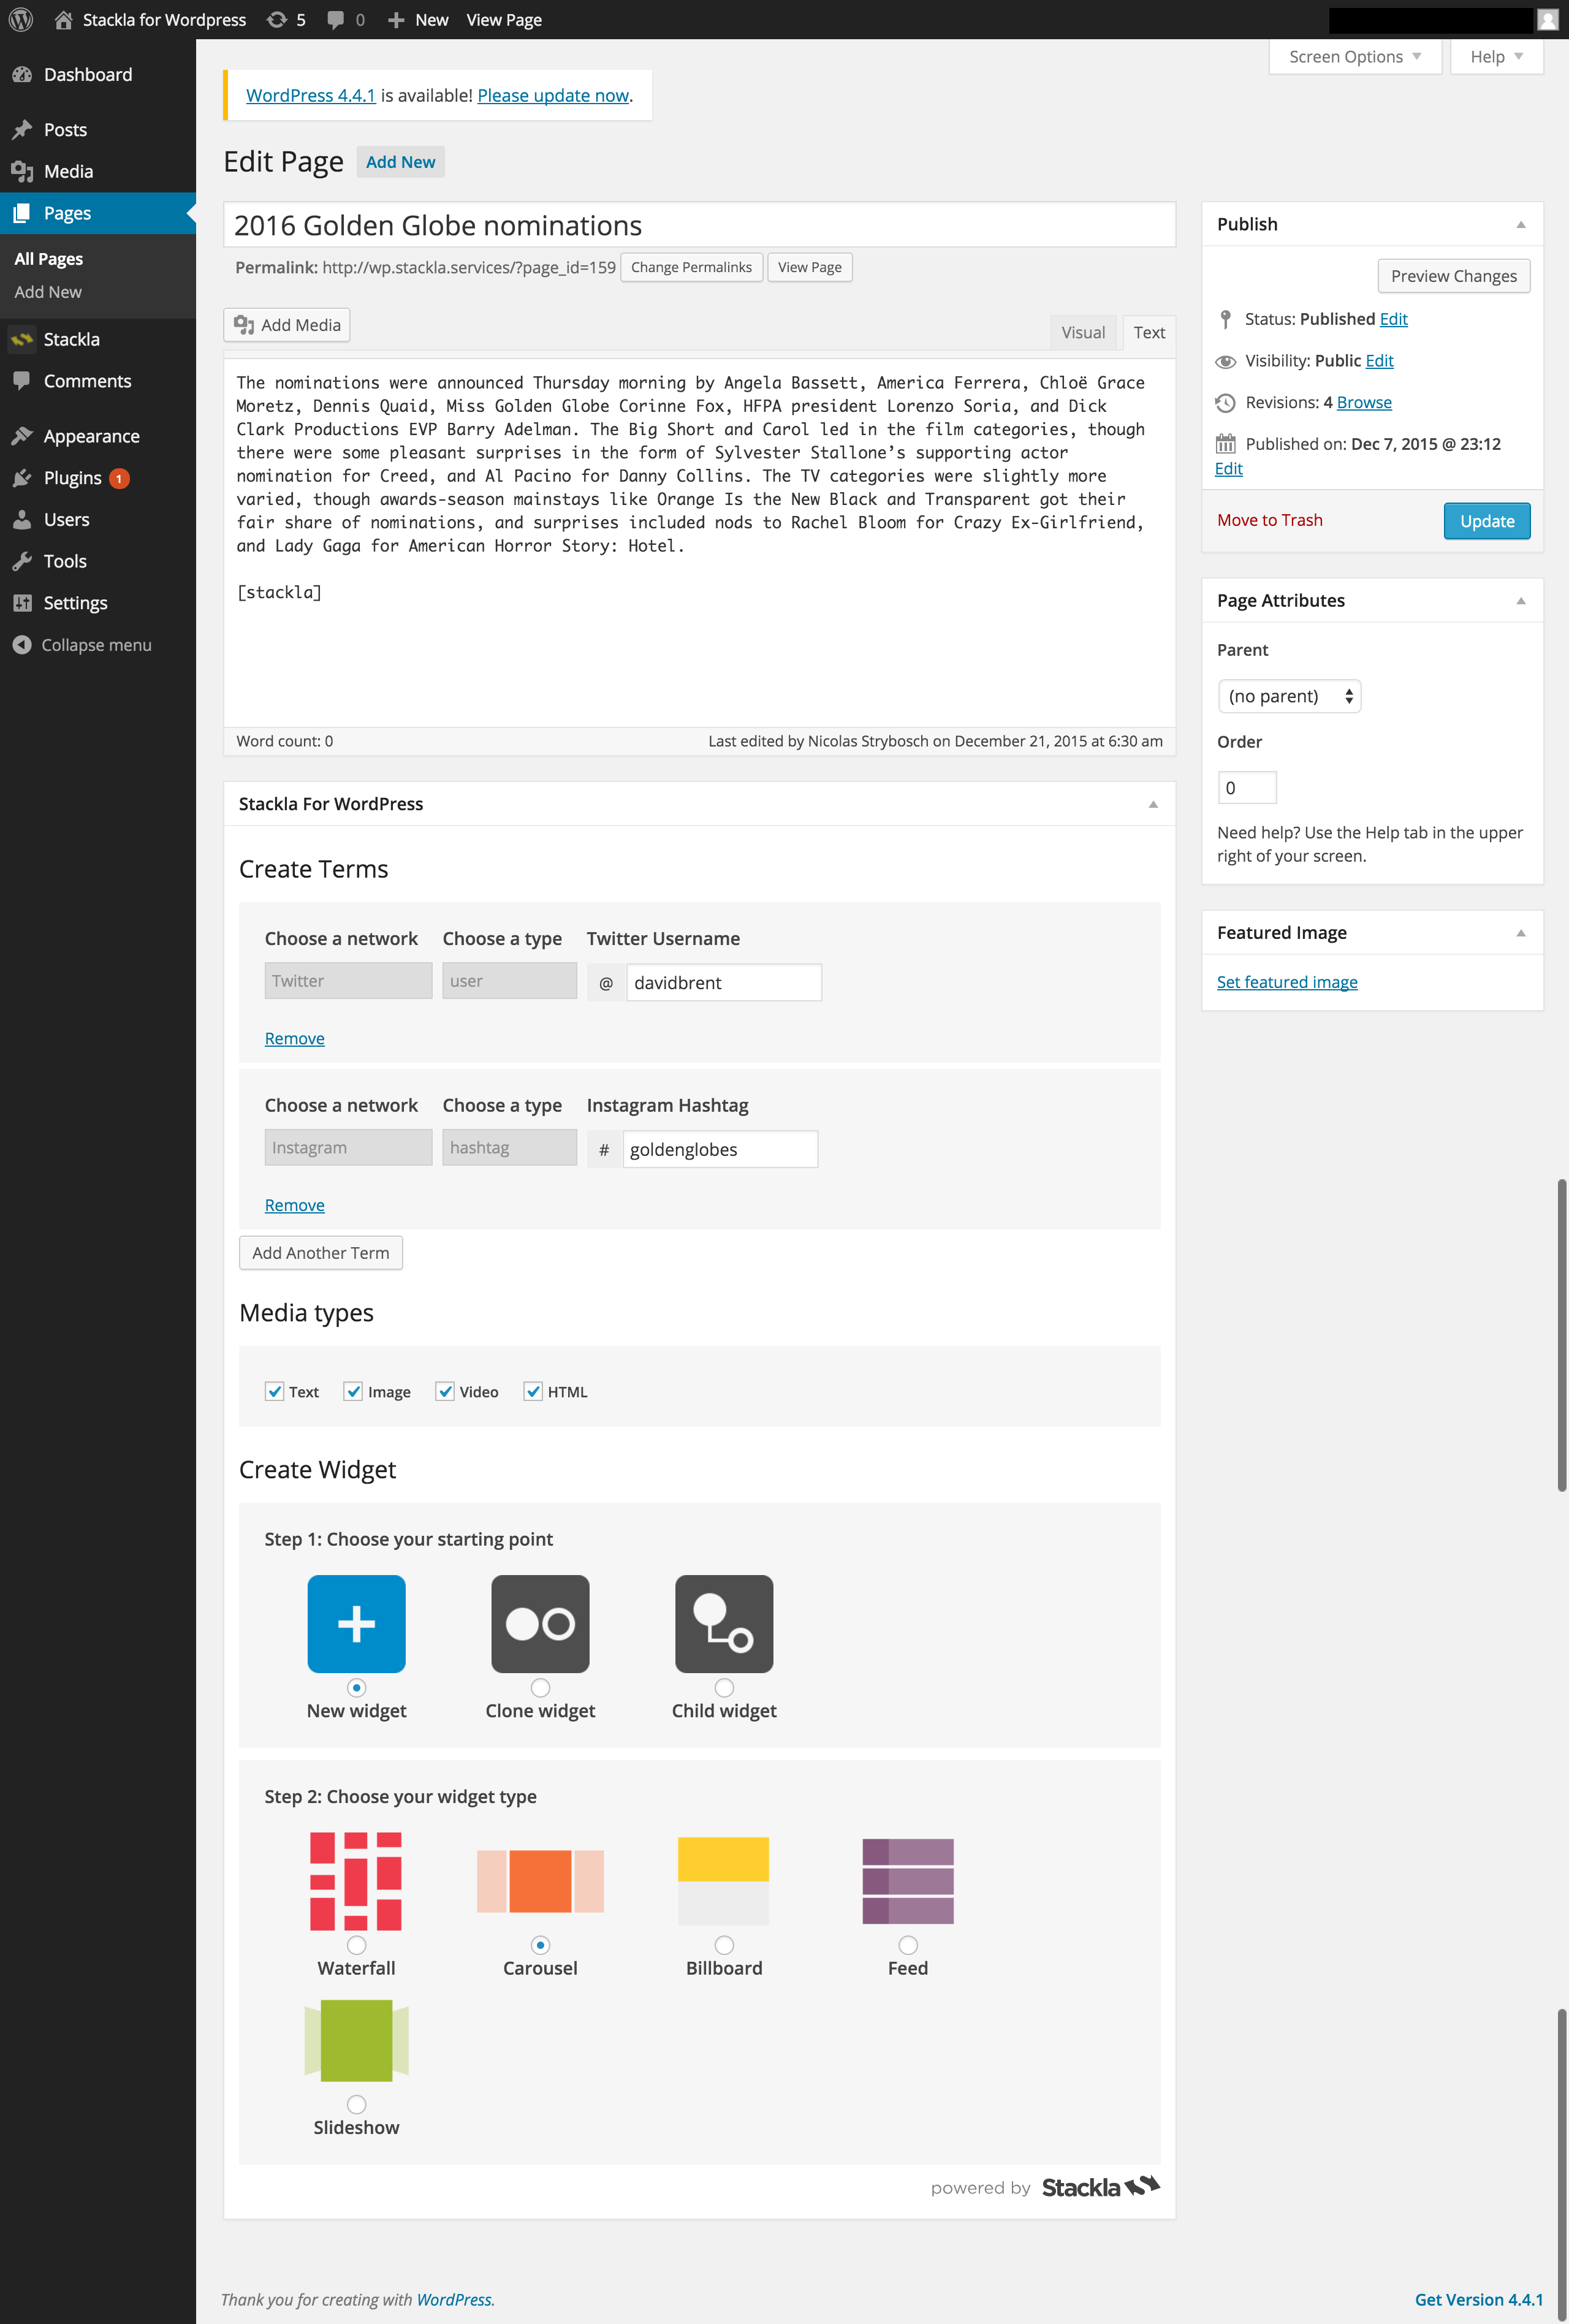This screenshot has width=1569, height=2324.
Task: Click the Add Another Term button
Action: [321, 1253]
